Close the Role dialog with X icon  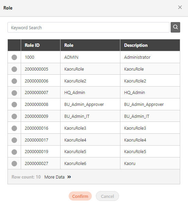click(180, 7)
